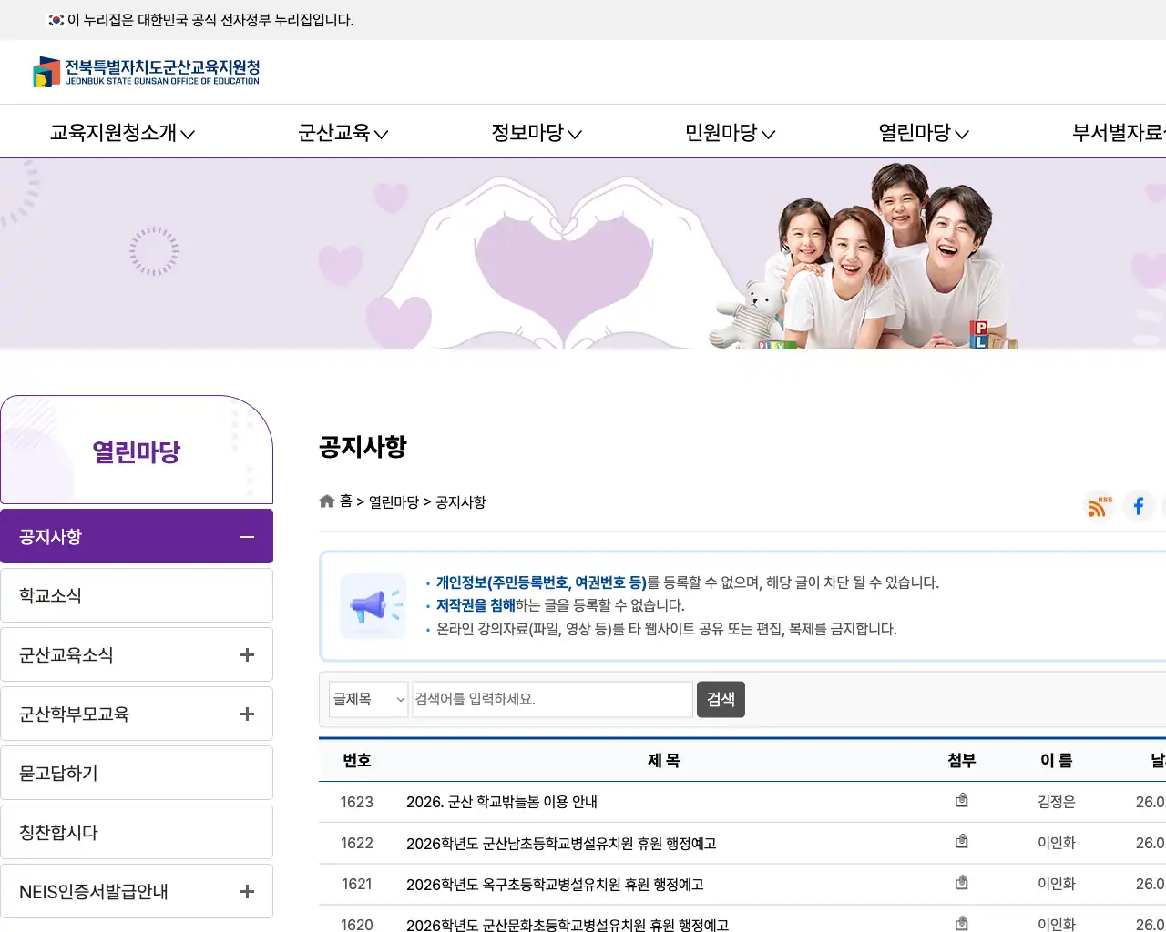Click the Gunsan Office of Education logo

pos(146,72)
